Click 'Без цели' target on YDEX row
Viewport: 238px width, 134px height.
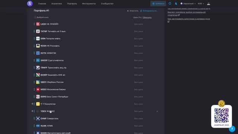[x=138, y=111]
